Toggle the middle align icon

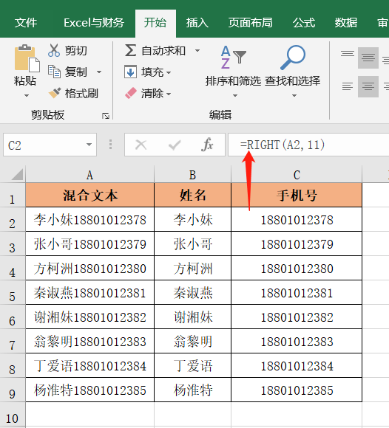point(368,58)
